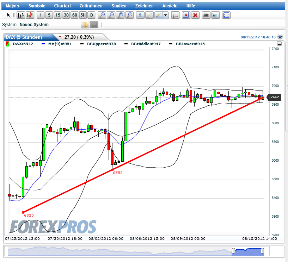Switch to bar chart type
The image size is (288, 262).
(x=21, y=15)
